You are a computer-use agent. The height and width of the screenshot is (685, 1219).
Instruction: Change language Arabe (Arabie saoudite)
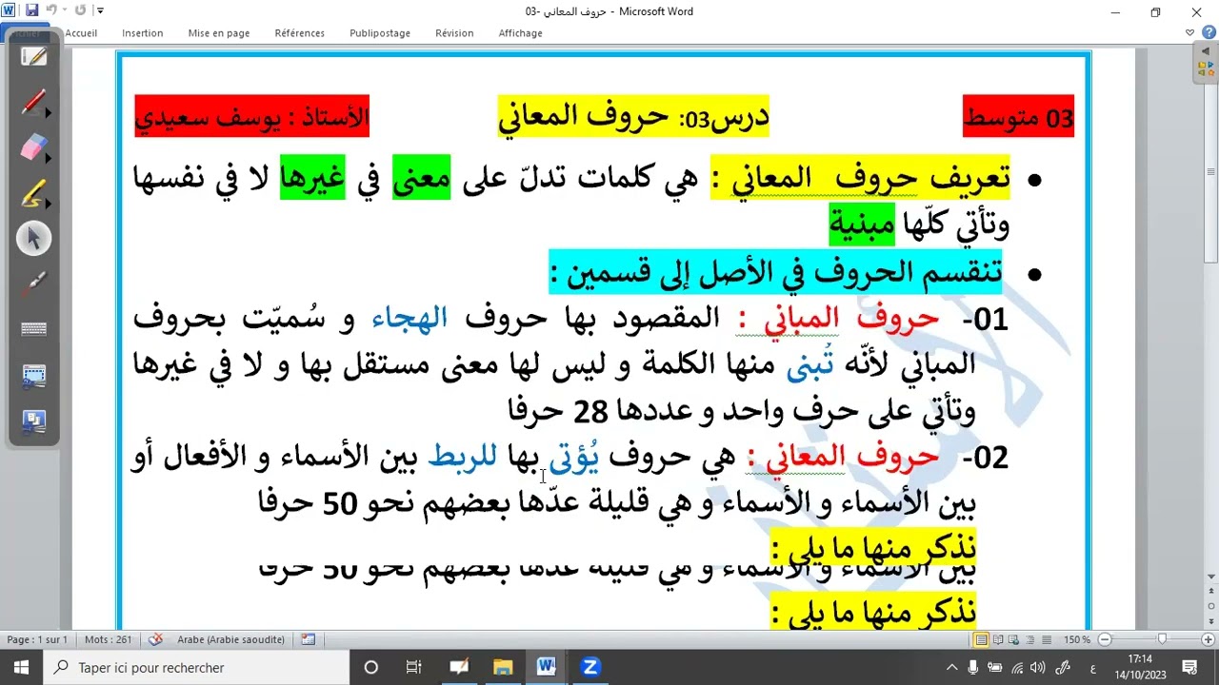point(231,639)
